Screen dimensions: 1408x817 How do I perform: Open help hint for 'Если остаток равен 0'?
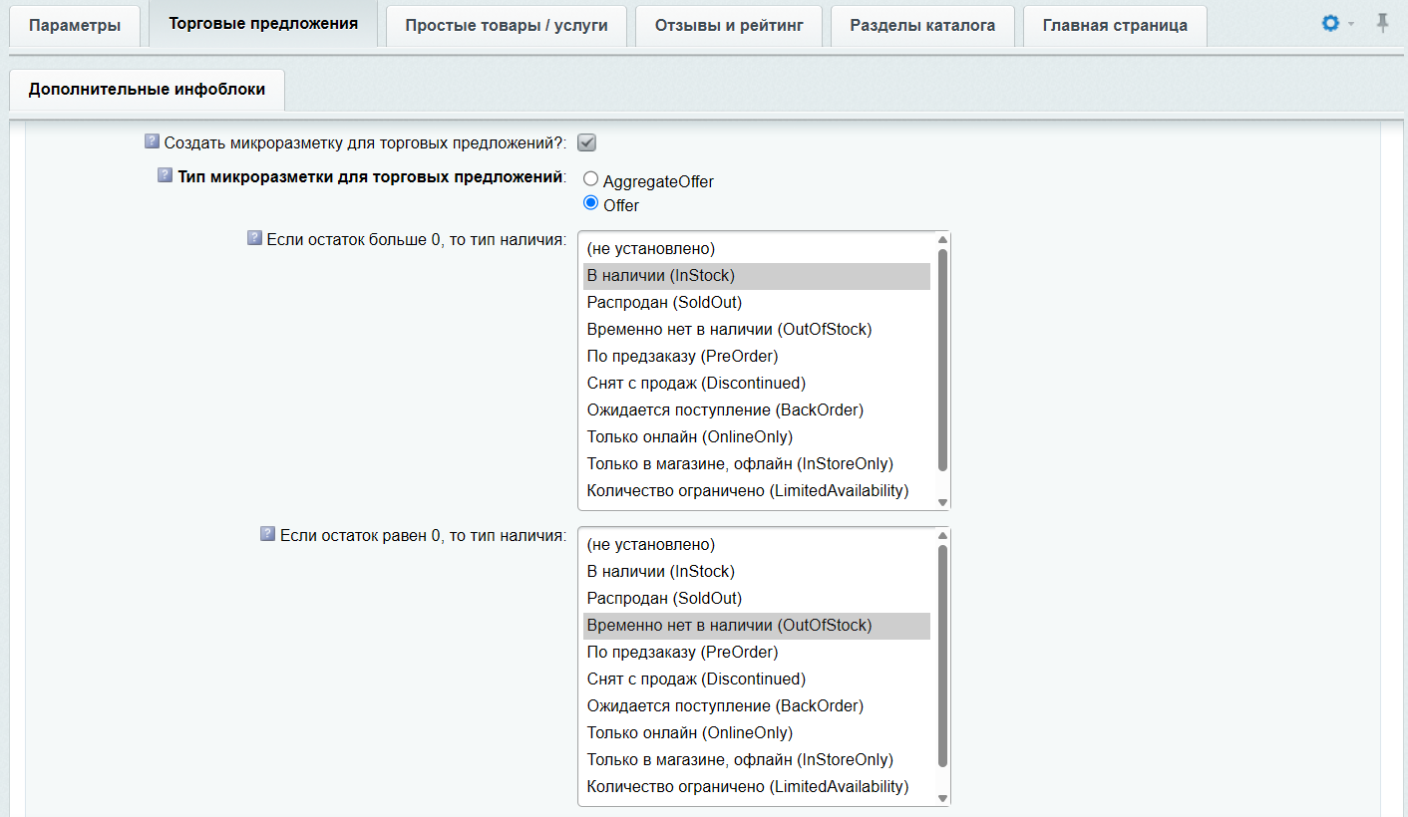(267, 534)
